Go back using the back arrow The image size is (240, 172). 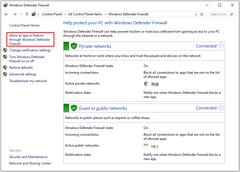(6, 14)
